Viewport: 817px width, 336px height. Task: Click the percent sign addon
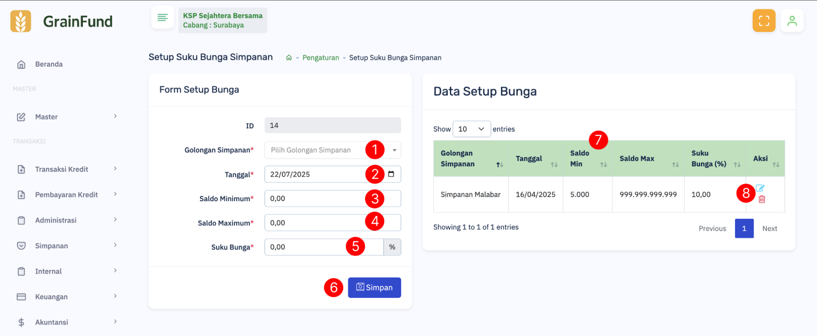(x=392, y=247)
